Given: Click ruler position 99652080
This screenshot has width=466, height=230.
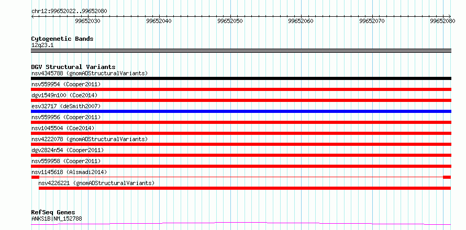Looking at the screenshot, I should [443, 21].
